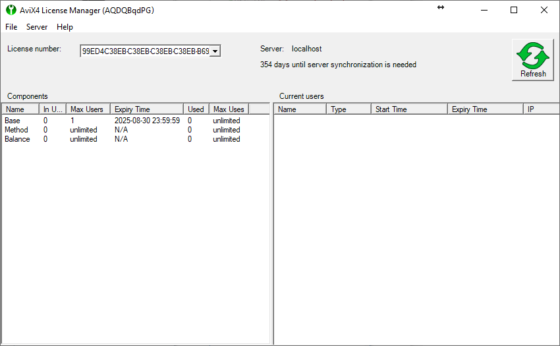Select the Base component row
The width and height of the screenshot is (560, 346).
point(13,121)
